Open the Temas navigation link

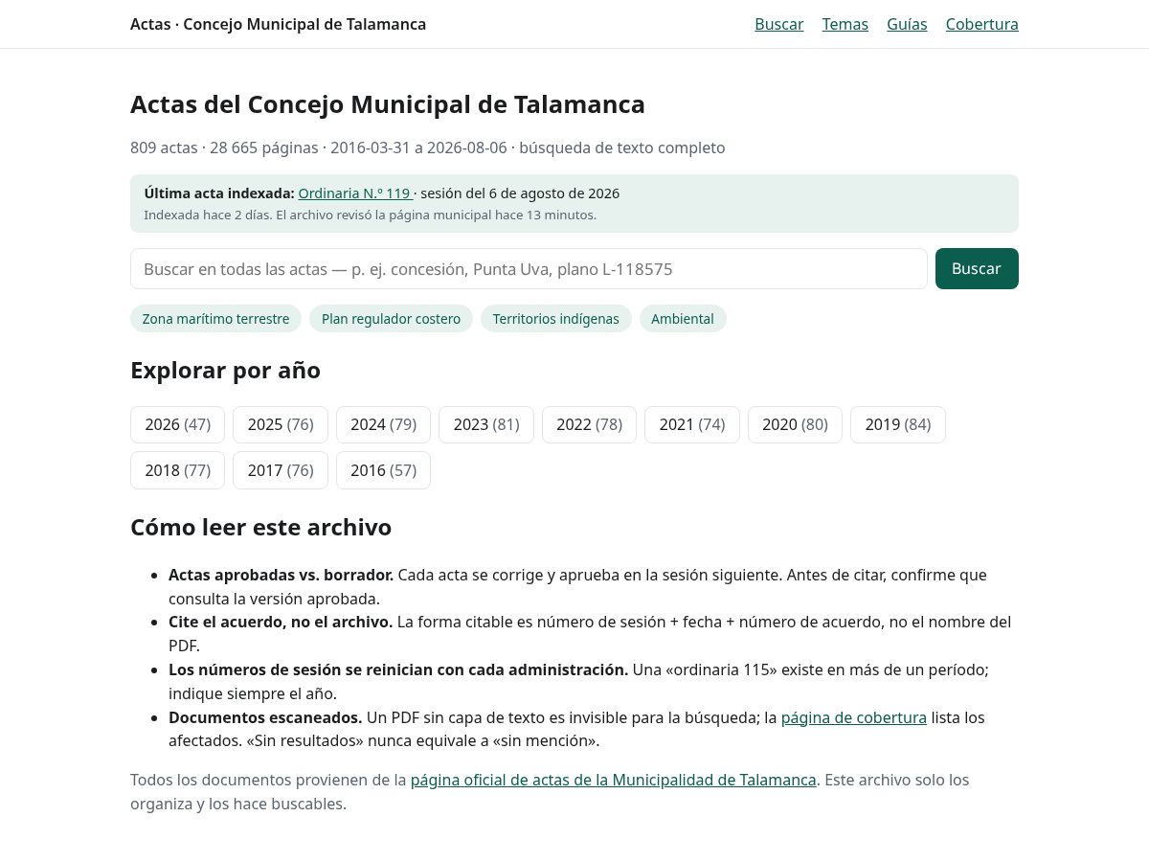[845, 24]
